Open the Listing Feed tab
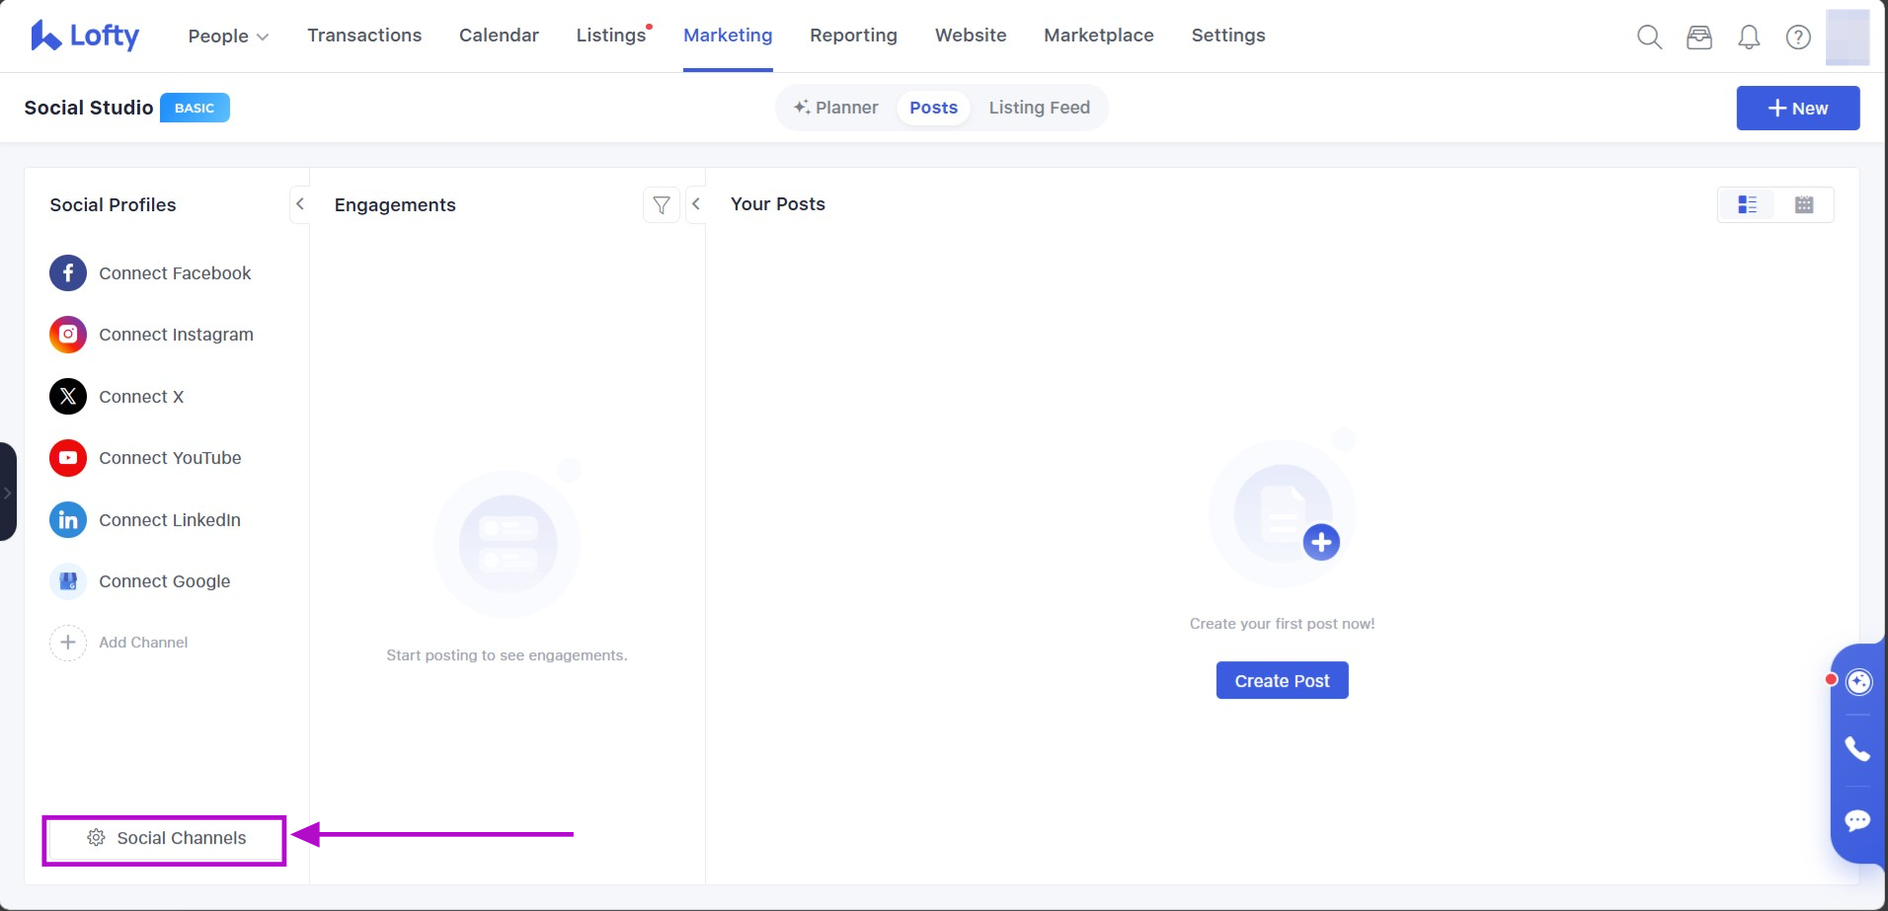 coord(1039,108)
